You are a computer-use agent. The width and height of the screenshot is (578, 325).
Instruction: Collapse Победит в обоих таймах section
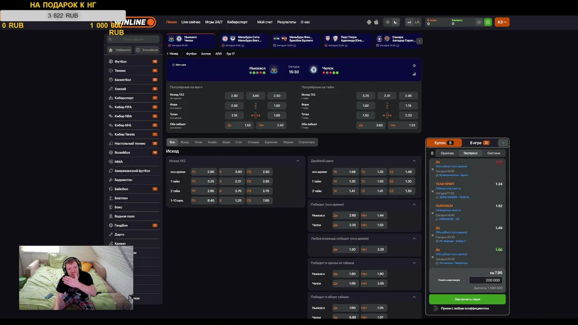coord(414,297)
